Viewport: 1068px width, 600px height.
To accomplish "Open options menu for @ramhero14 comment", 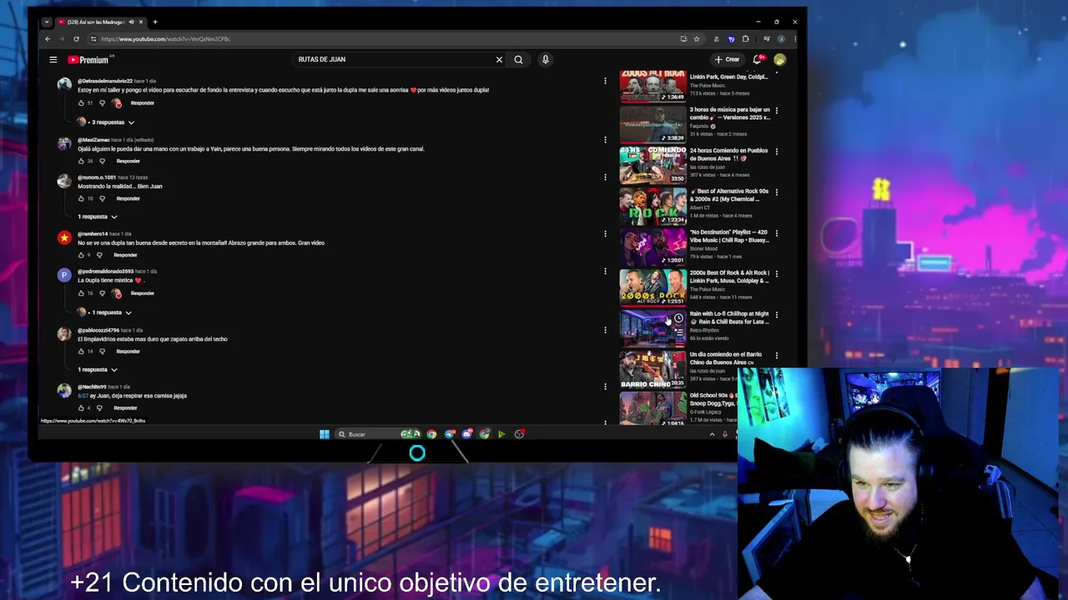I will pos(605,234).
